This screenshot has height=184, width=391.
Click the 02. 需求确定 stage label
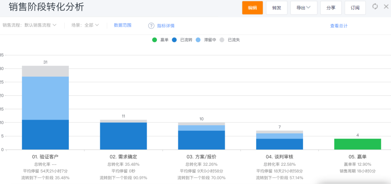pyautogui.click(x=124, y=157)
